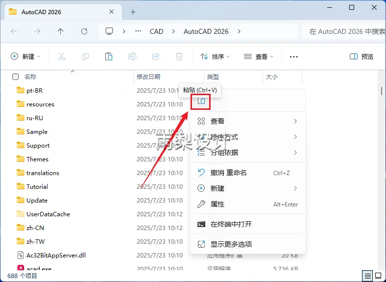The image size is (386, 282).
Task: Go forward with the right arrow
Action: pos(37,31)
